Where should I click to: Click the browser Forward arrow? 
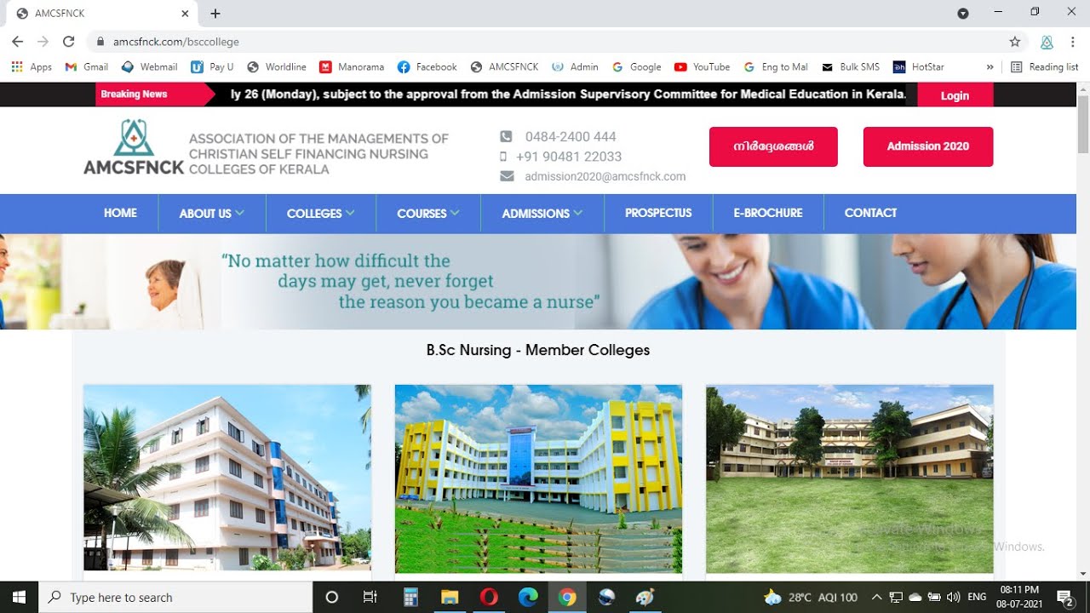click(x=43, y=41)
